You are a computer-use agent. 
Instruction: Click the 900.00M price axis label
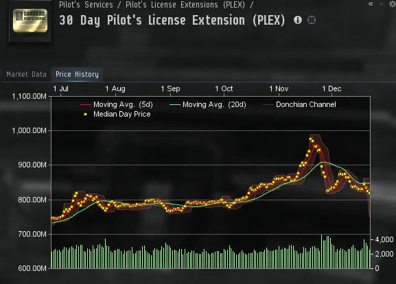[32, 165]
